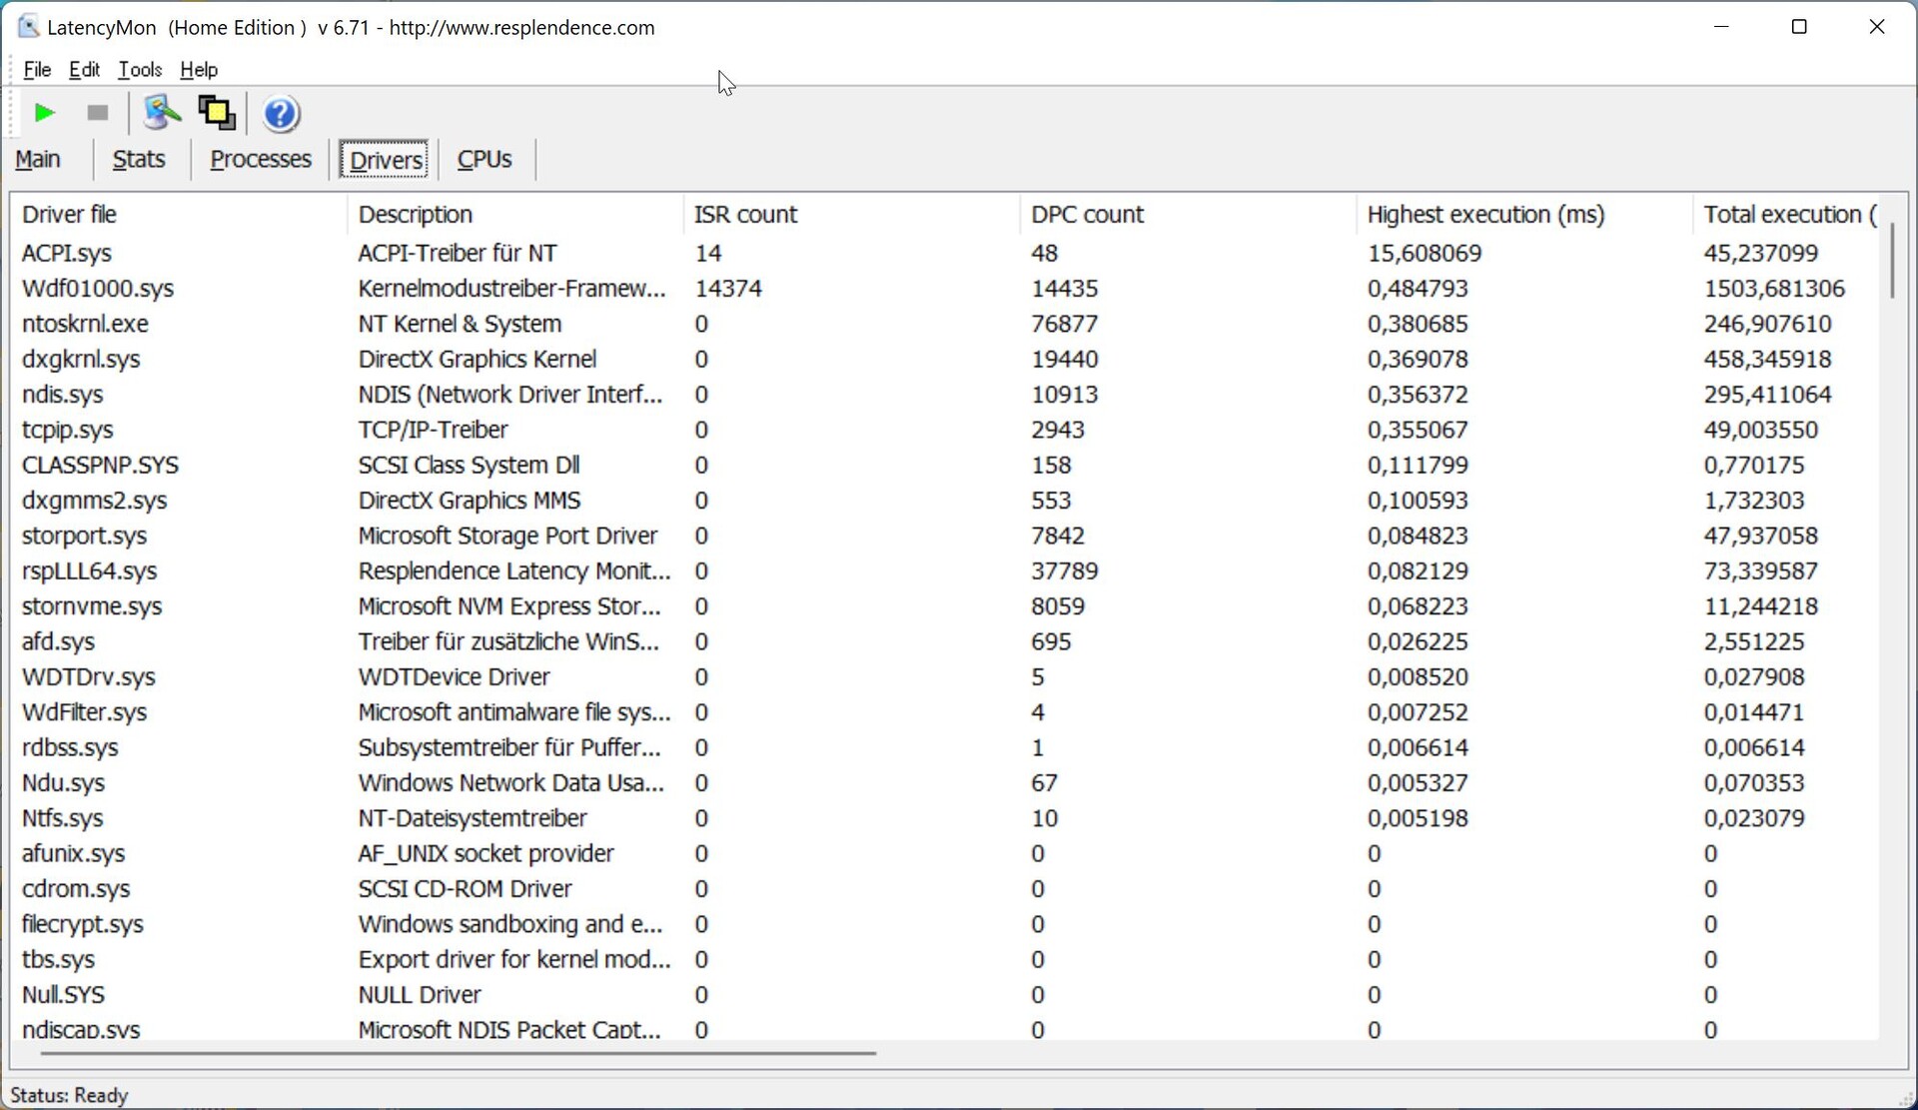The height and width of the screenshot is (1110, 1918).
Task: Open the options tool icon in toolbar
Action: click(x=161, y=113)
